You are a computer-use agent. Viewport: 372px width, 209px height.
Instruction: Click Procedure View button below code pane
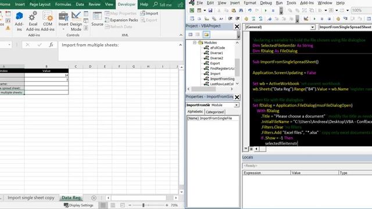pyautogui.click(x=245, y=149)
